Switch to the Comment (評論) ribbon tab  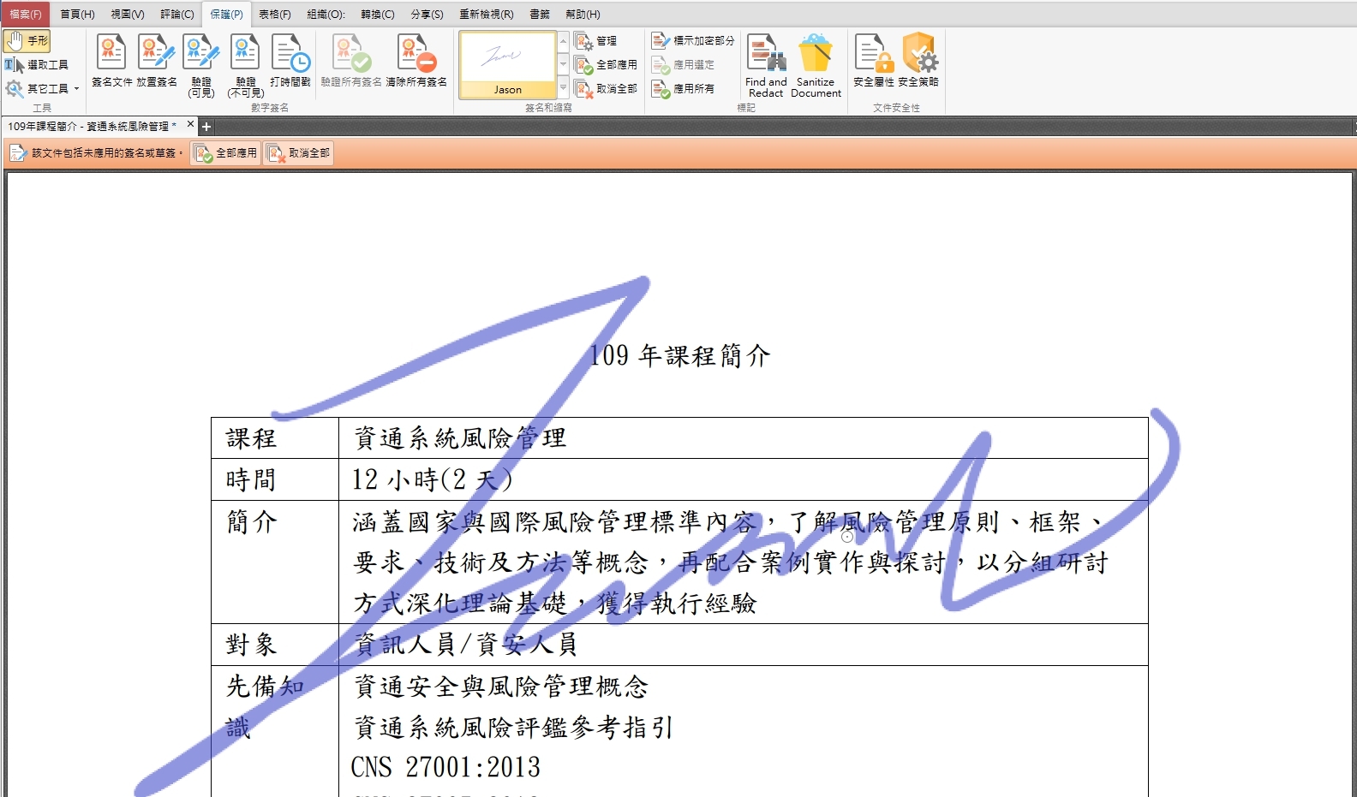pos(177,14)
